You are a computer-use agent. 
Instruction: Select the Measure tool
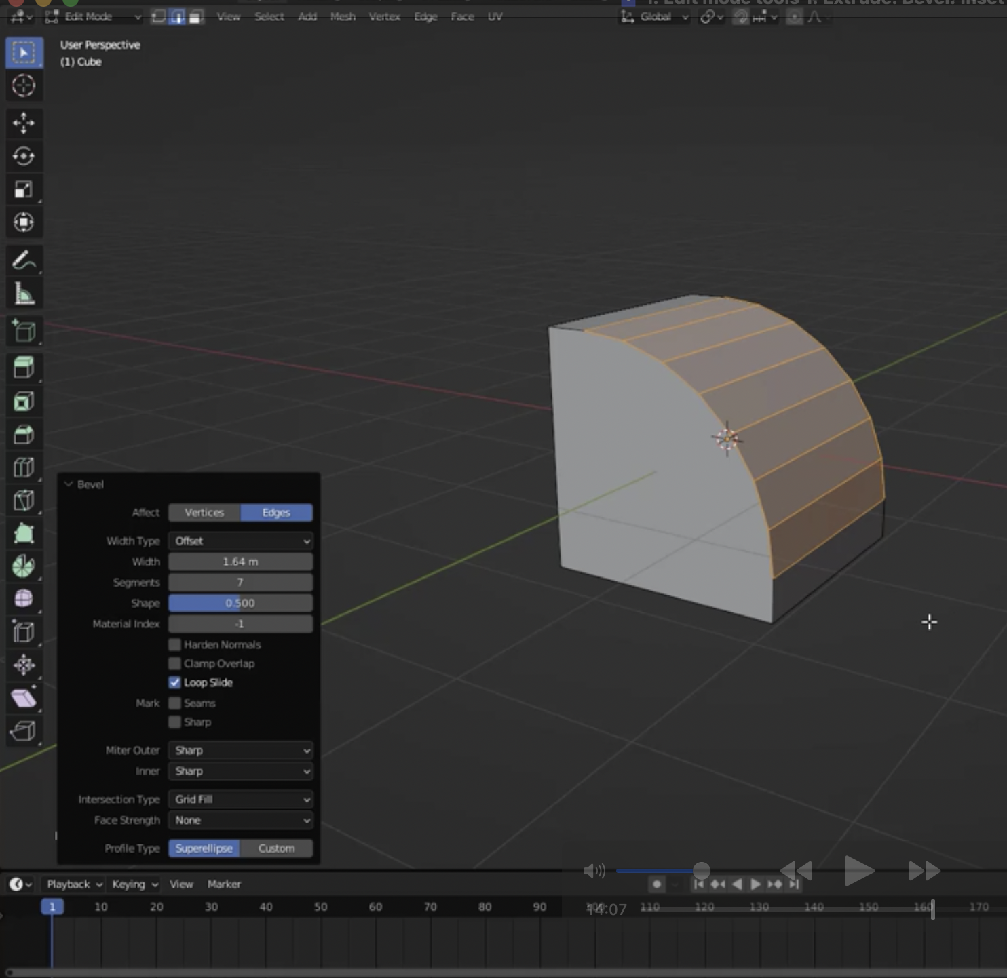coord(24,294)
